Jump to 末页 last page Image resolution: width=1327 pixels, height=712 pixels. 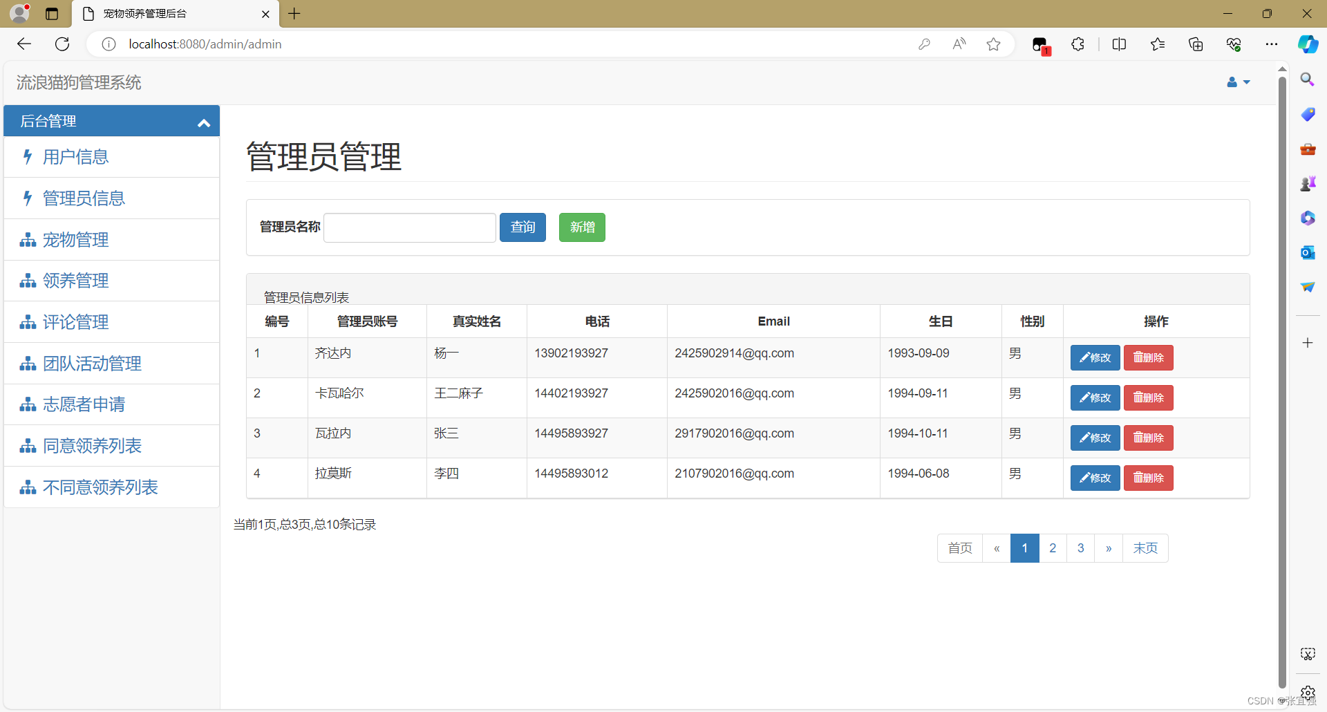tap(1145, 548)
